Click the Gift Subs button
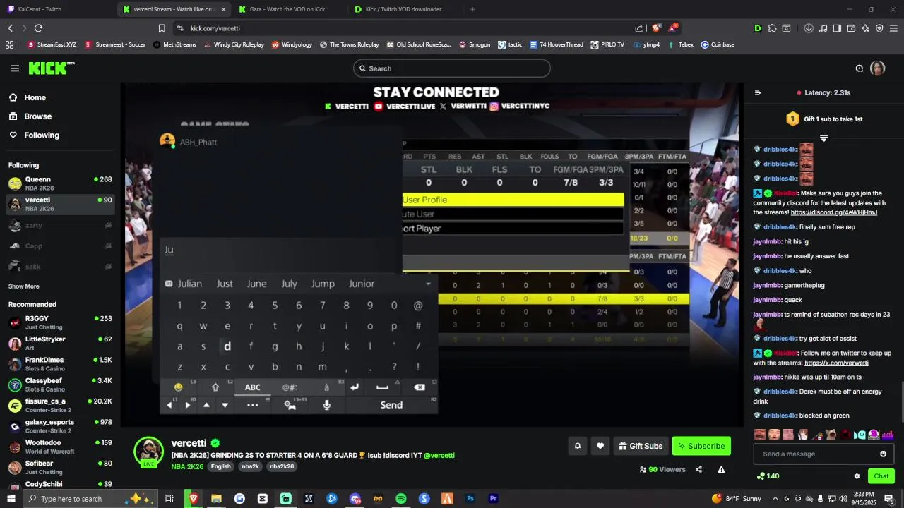Image resolution: width=904 pixels, height=508 pixels. point(641,446)
